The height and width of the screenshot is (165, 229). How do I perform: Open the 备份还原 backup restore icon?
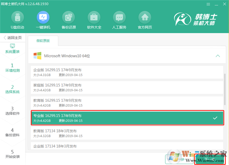(x=69, y=17)
